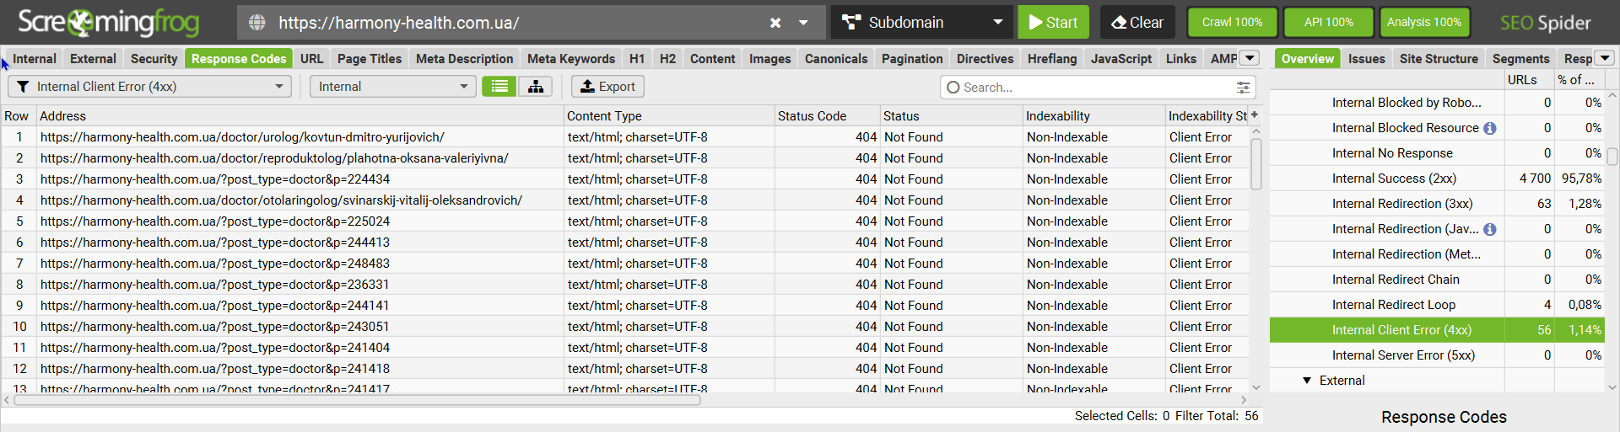Click the Crawl 100% progress bar

click(1232, 23)
